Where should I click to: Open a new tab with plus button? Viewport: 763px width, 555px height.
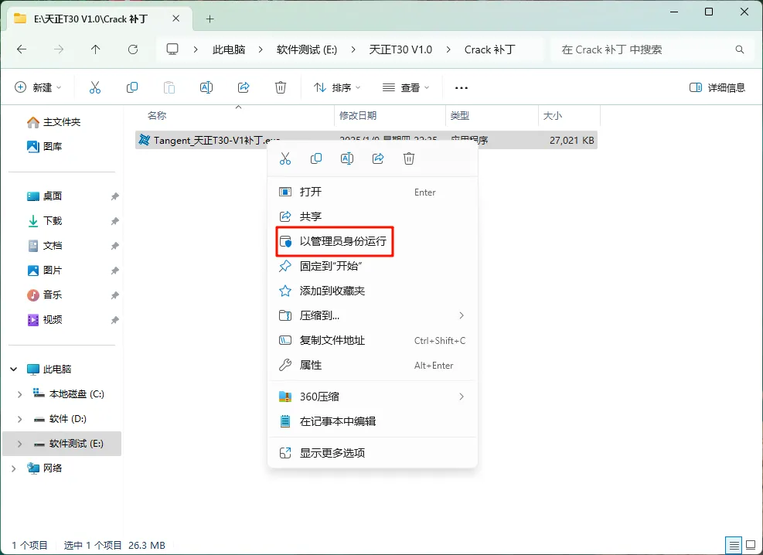pos(209,19)
